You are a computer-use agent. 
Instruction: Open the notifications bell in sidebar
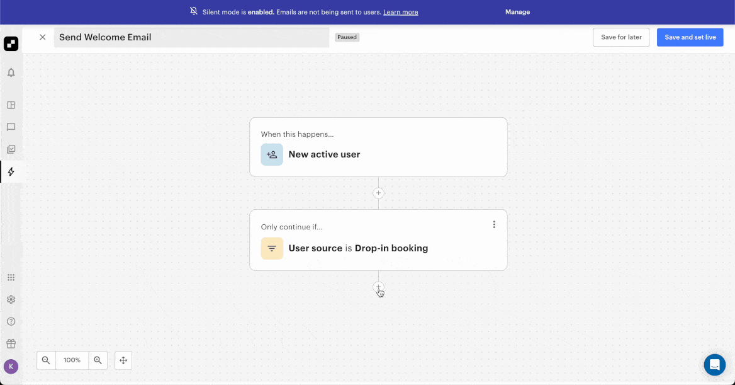point(11,72)
